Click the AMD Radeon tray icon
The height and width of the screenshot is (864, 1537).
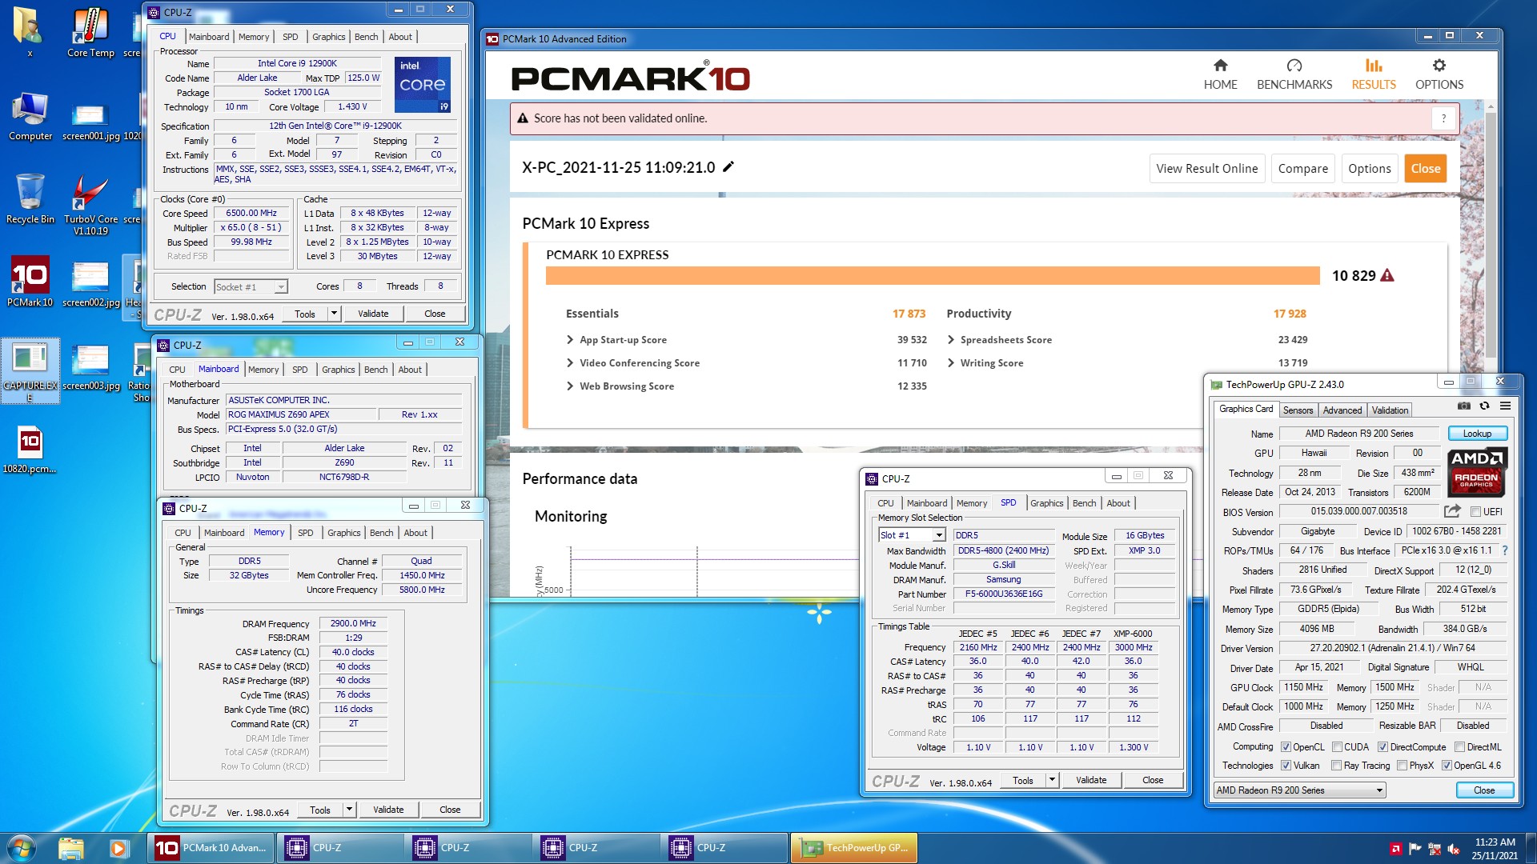pyautogui.click(x=1395, y=849)
